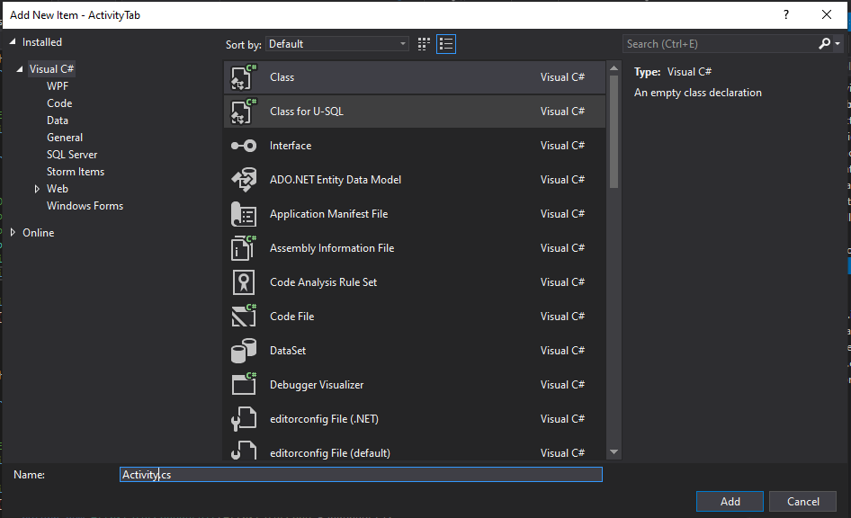Select the Web category label

[57, 189]
